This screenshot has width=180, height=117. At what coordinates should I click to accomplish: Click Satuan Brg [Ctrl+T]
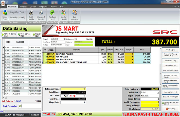tap(17, 17)
